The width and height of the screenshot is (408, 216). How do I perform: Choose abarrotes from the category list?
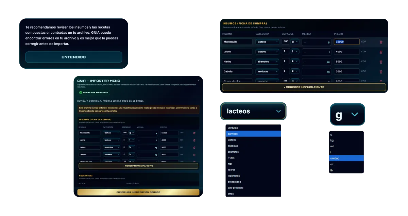click(253, 152)
